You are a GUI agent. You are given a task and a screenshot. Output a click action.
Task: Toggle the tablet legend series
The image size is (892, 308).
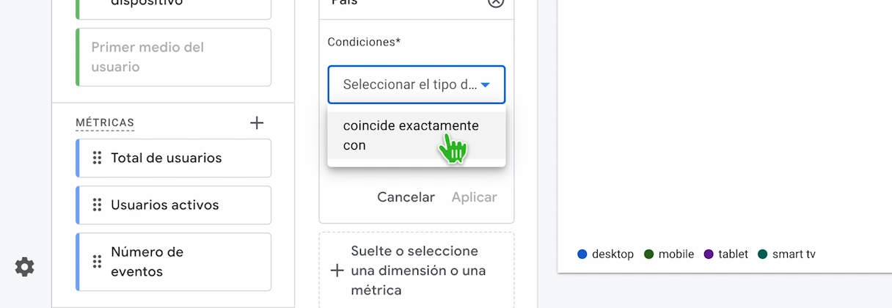(726, 254)
